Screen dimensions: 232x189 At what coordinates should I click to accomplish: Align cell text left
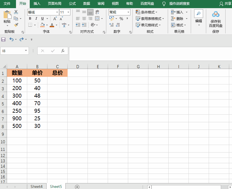[78, 19]
